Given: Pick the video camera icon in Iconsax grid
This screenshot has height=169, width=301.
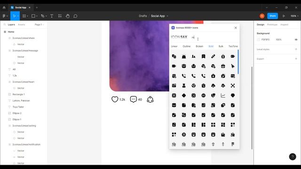Looking at the screenshot, I should 174,66.
